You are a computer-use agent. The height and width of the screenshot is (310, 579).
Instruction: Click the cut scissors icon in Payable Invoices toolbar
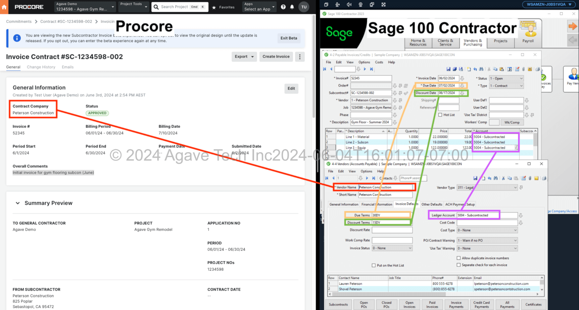(489, 69)
